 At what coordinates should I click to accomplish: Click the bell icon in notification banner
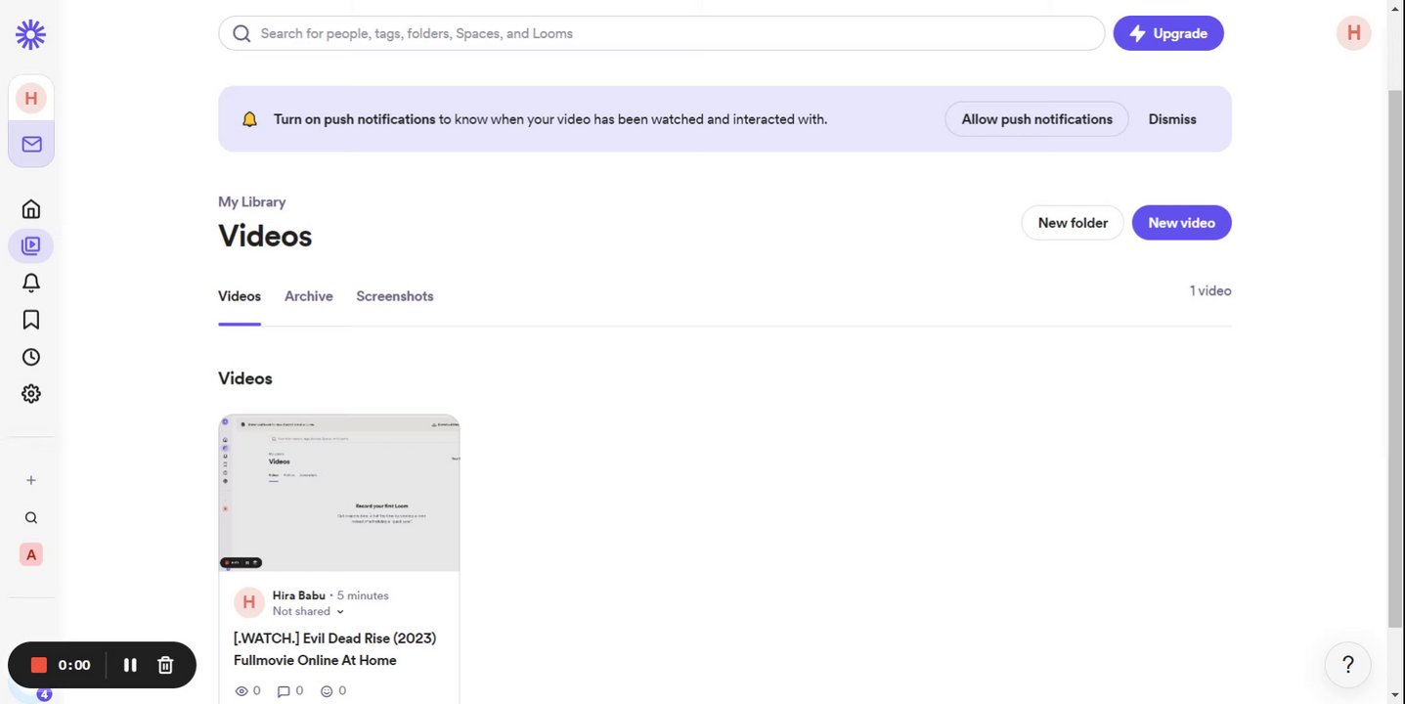[x=249, y=119]
